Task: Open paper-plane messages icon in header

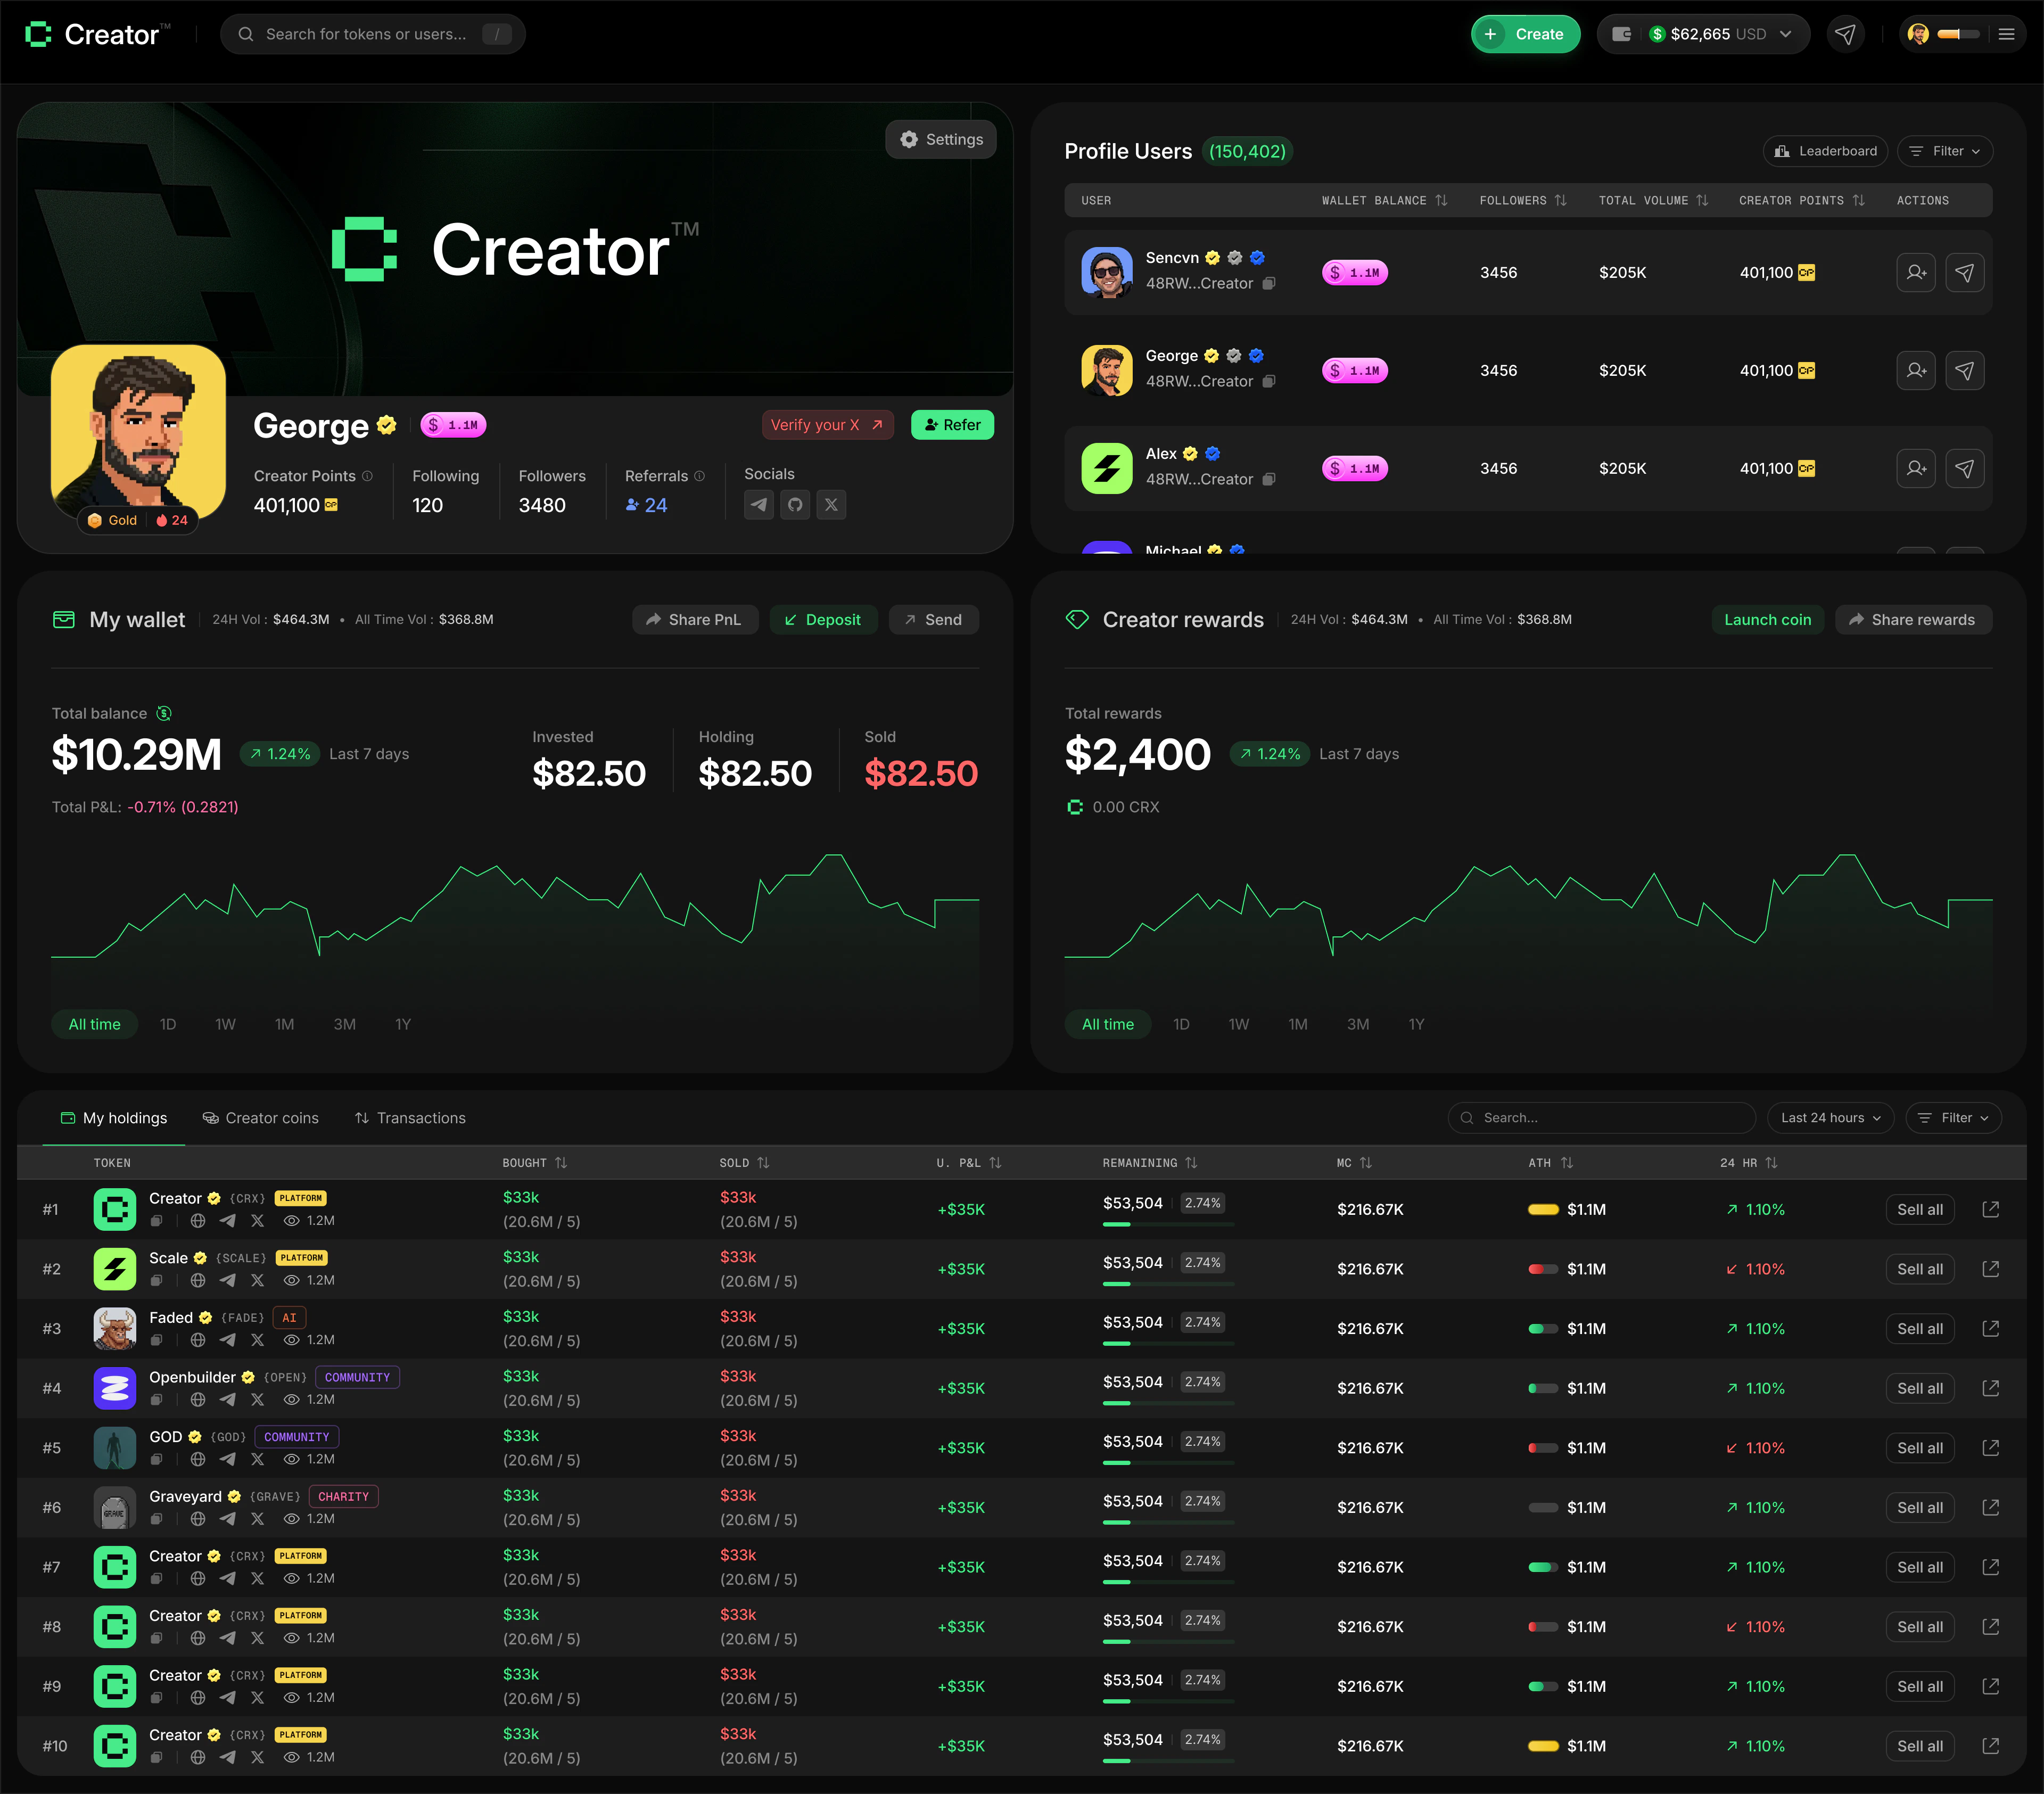Action: pos(1845,34)
